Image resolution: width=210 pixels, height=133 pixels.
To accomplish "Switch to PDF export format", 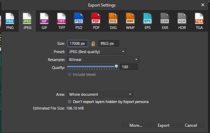I will coord(96,21).
